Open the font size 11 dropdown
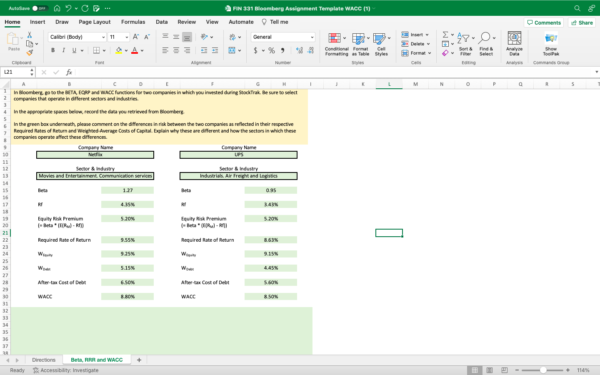Image resolution: width=600 pixels, height=375 pixels. (127, 37)
